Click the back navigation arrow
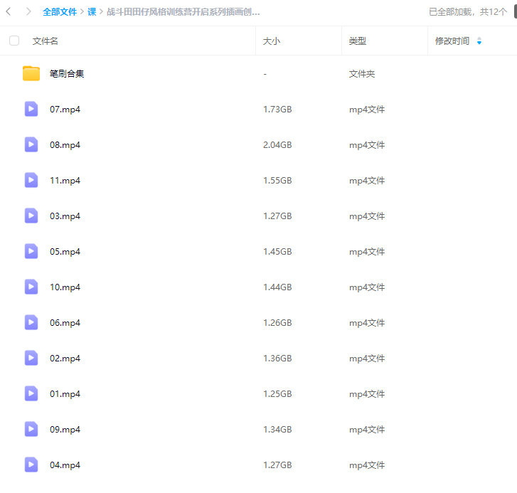Screen dimensions: 517x493 (x=9, y=12)
